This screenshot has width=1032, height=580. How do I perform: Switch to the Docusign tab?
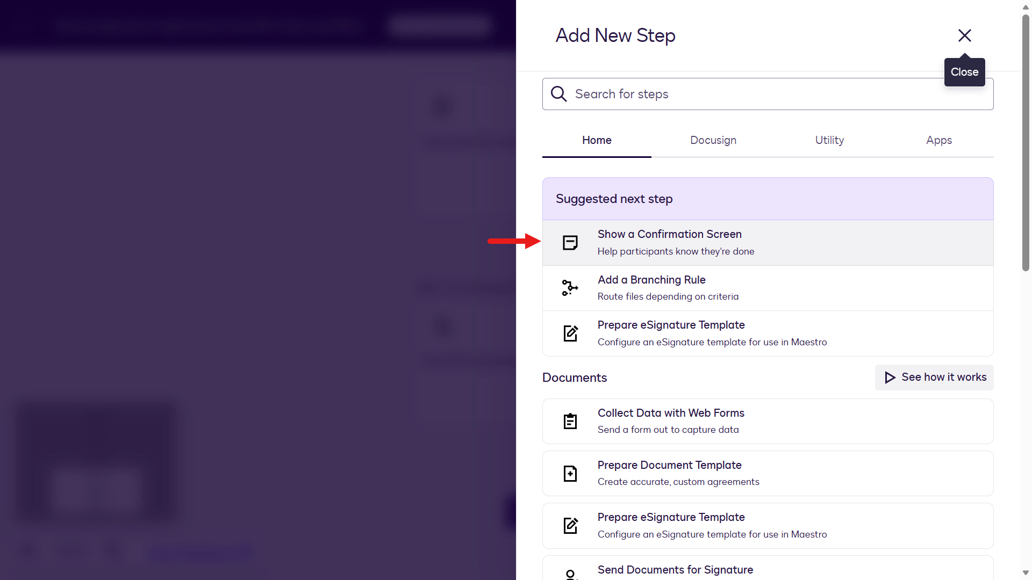[x=713, y=140]
